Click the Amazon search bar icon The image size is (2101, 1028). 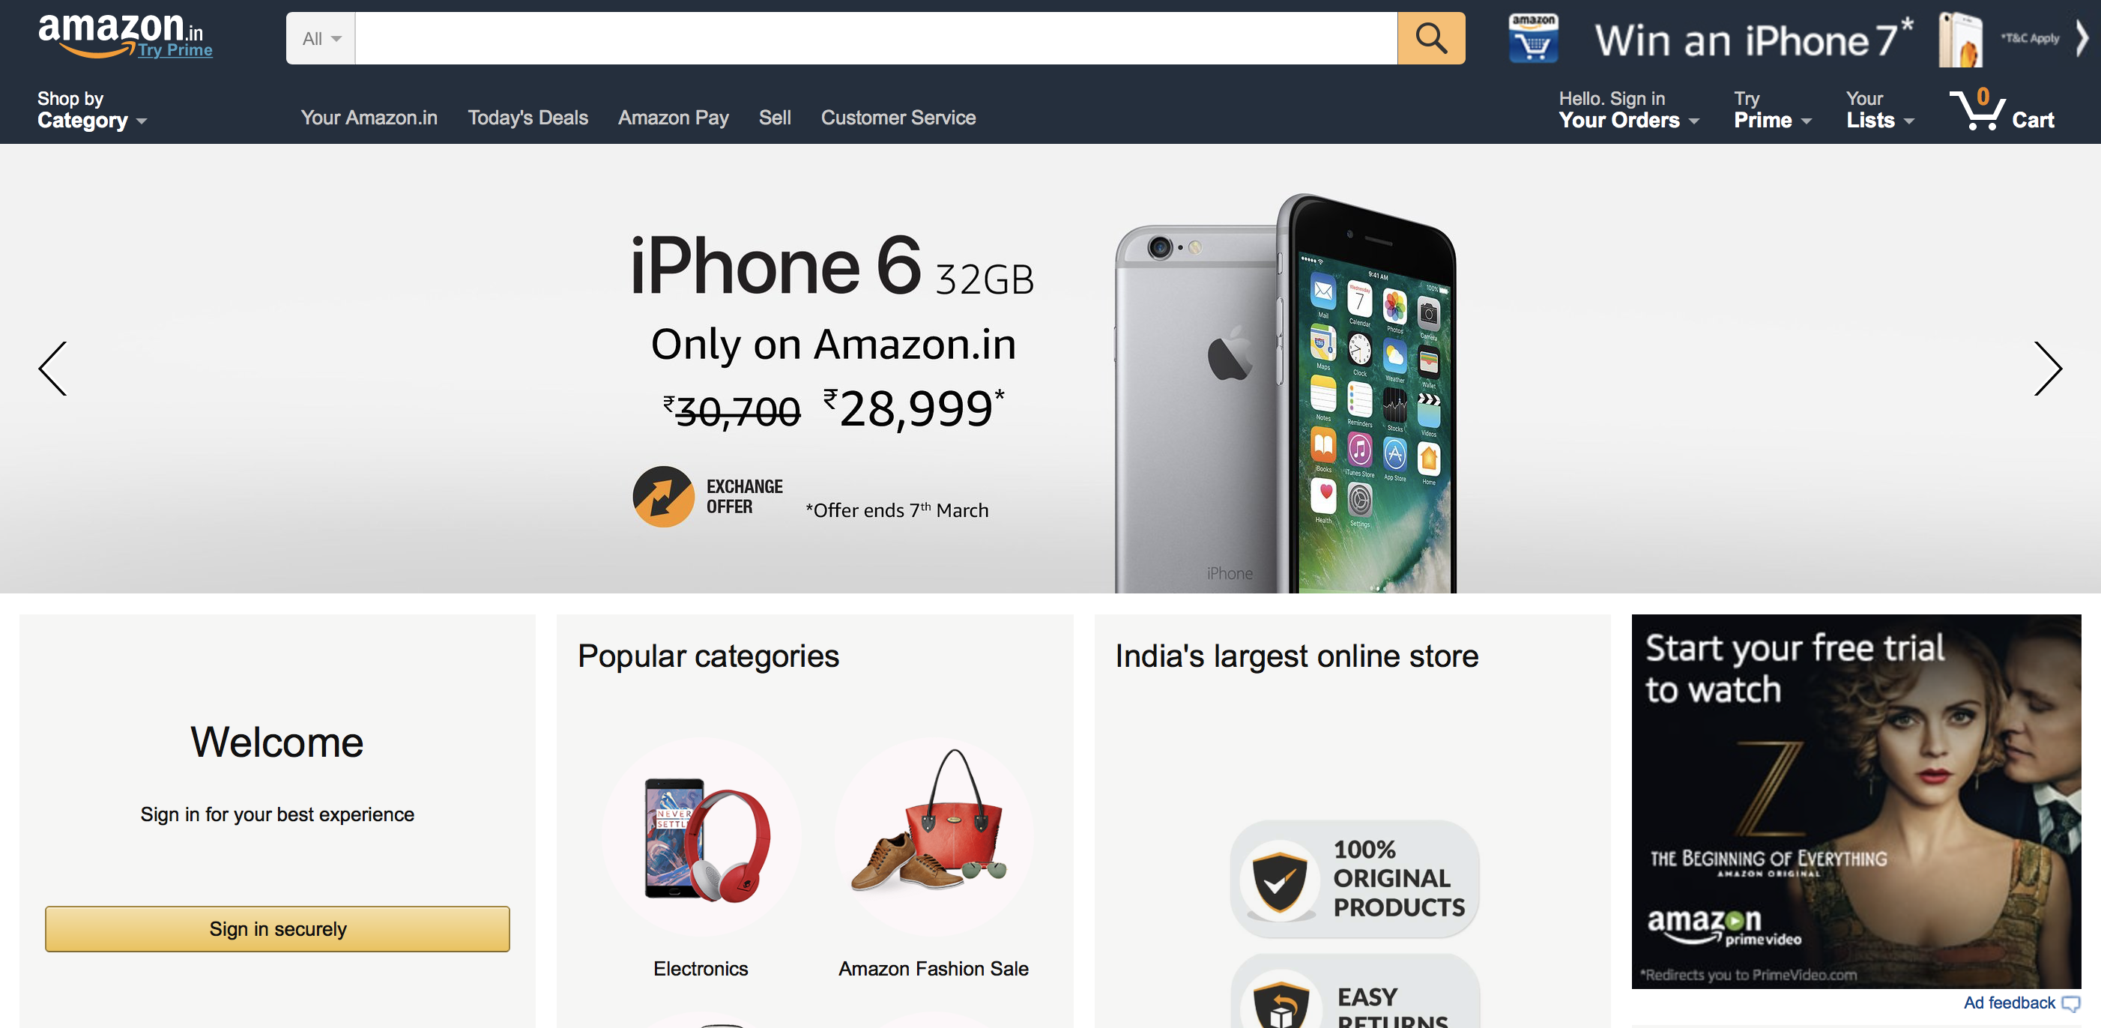pyautogui.click(x=1431, y=36)
